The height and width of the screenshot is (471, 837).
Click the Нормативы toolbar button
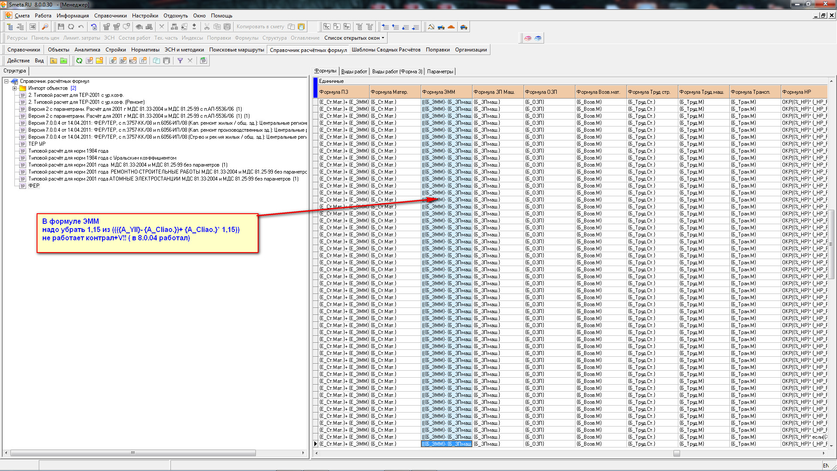pyautogui.click(x=145, y=50)
